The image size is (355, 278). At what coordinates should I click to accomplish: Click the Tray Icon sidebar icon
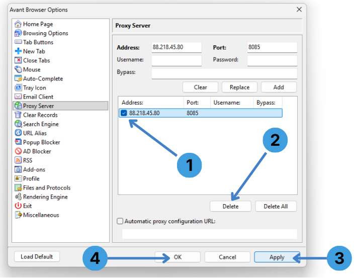18,87
